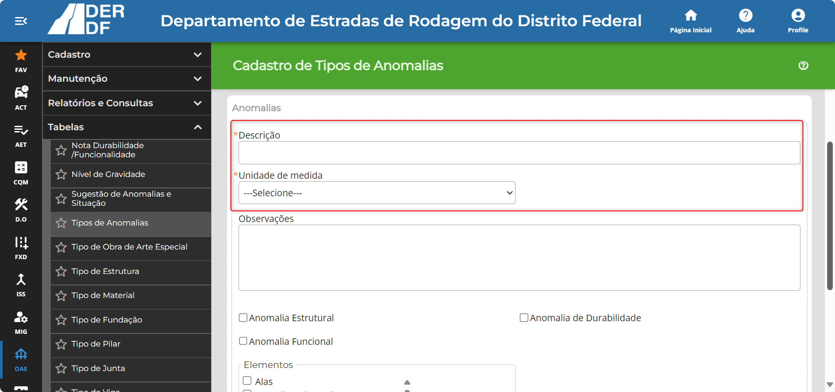Expand the Manutenção menu section
The height and width of the screenshot is (392, 835).
[x=127, y=79]
